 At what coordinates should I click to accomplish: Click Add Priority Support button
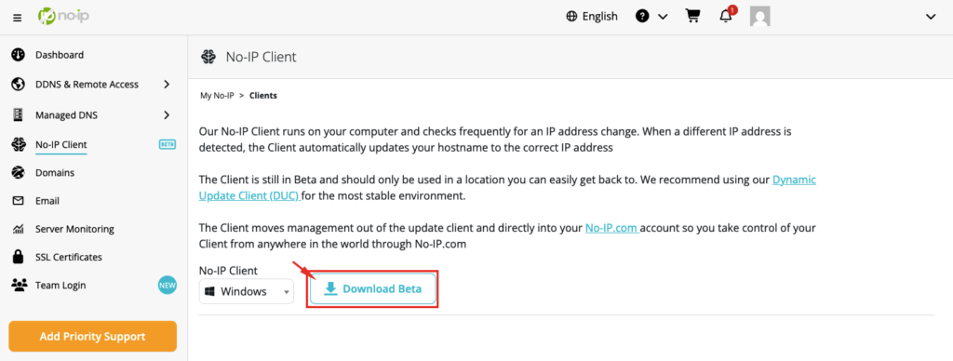tap(92, 336)
